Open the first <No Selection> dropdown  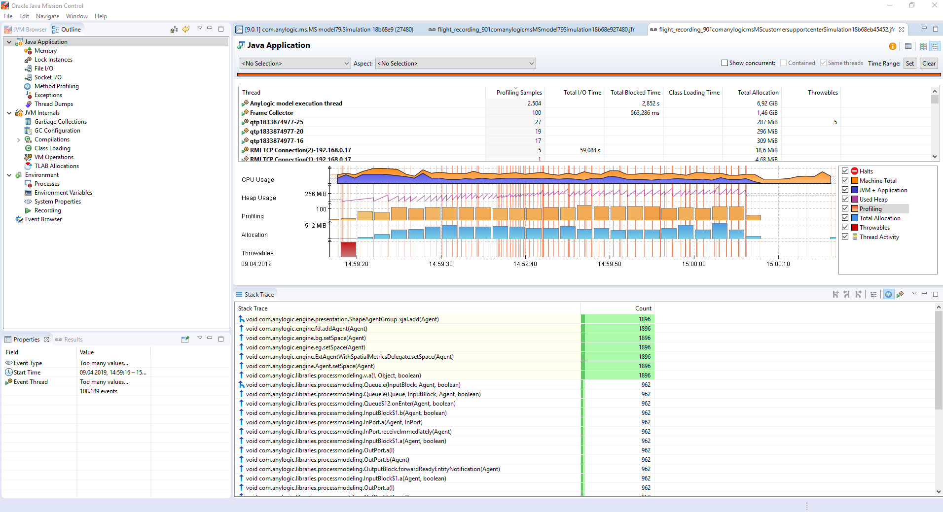(x=295, y=64)
